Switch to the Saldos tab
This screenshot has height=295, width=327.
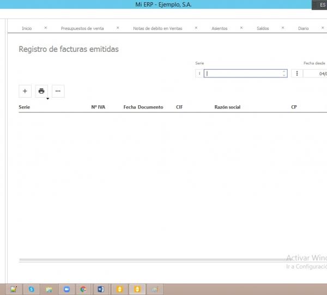263,28
